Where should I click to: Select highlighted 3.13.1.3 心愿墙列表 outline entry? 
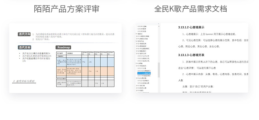pyautogui.click(x=144, y=73)
